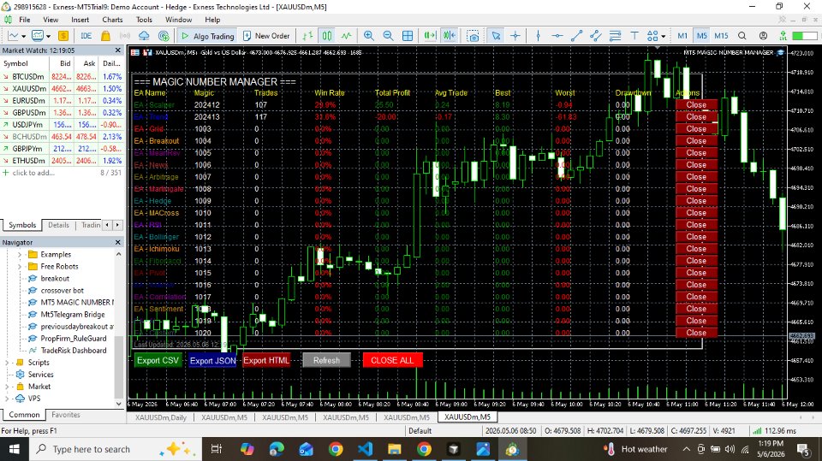The image size is (822, 461).
Task: Draw an equidistant channel
Action: pos(596,36)
